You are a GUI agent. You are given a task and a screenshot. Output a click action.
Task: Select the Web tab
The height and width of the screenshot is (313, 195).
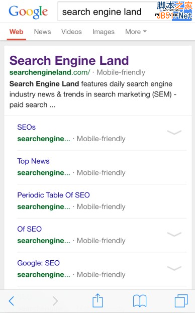point(17,32)
